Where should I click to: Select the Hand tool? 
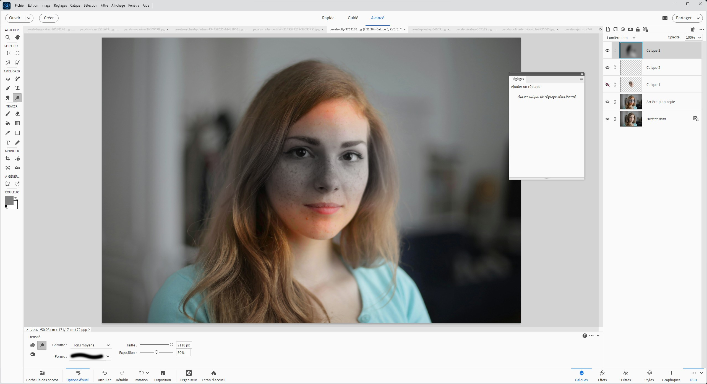click(x=17, y=37)
